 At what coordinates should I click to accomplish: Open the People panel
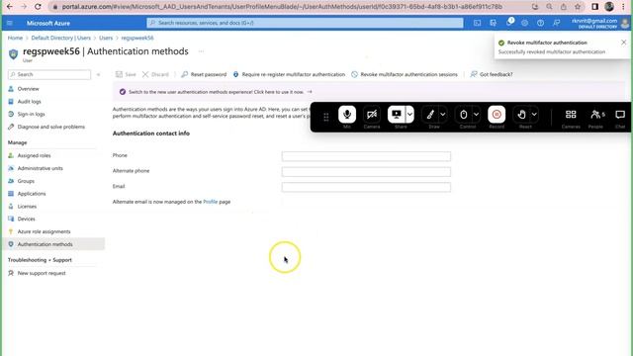pyautogui.click(x=596, y=115)
